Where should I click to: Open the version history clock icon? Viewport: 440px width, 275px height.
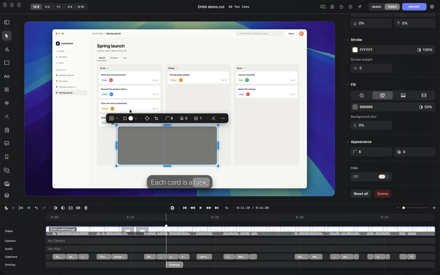click(341, 7)
